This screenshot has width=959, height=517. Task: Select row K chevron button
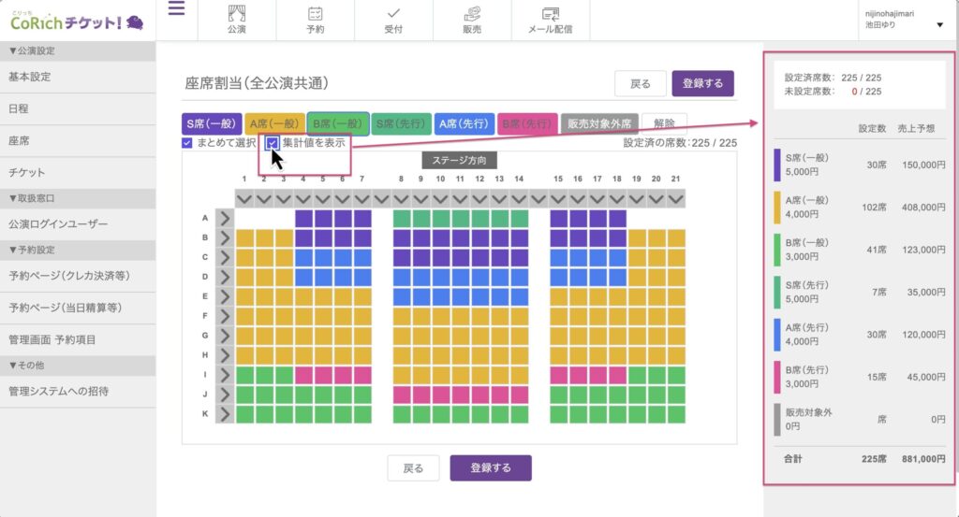(x=225, y=413)
